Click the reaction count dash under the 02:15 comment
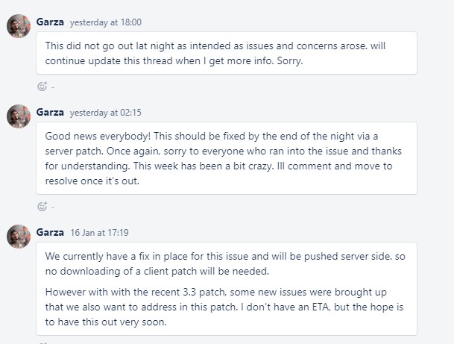Viewport: 454px width, 344px height. [53, 207]
